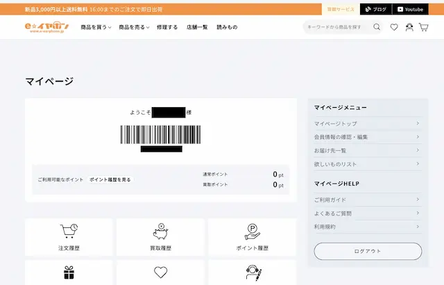Select the headset support icon tile
Image resolution: width=444 pixels, height=285 pixels.
(253, 272)
